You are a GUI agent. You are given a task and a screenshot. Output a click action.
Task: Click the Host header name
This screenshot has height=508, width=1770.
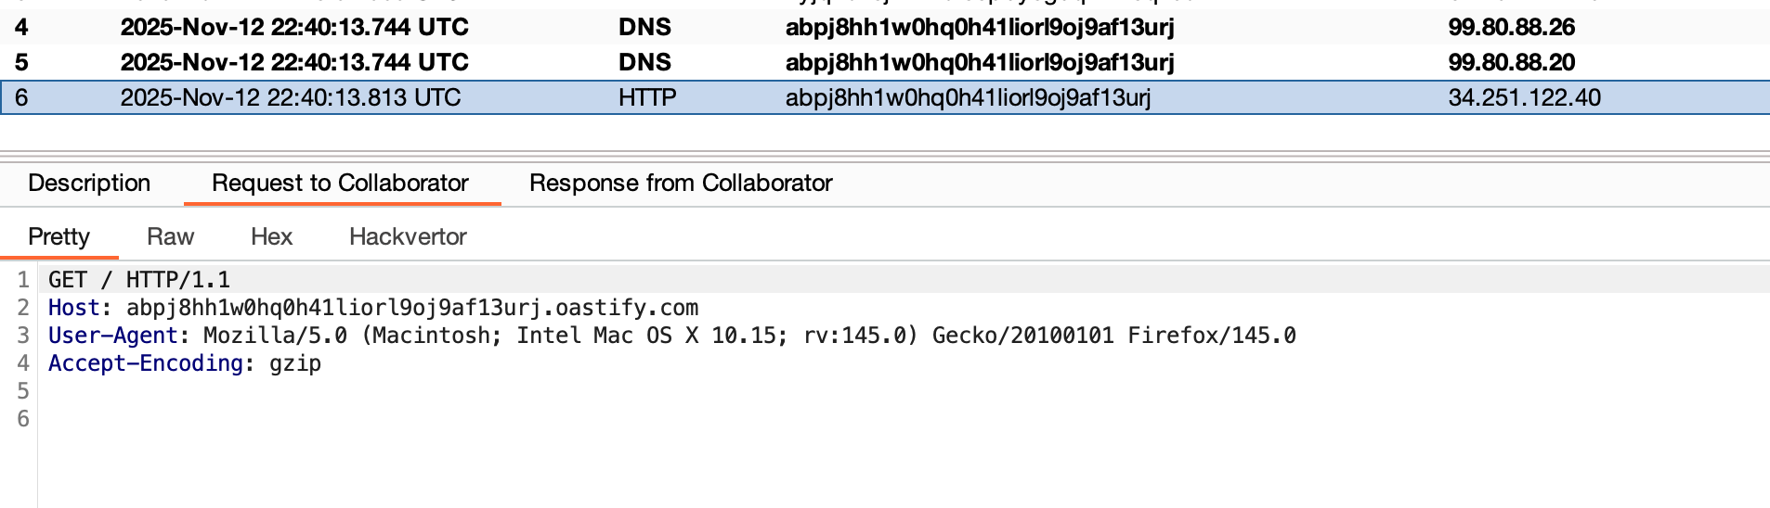point(73,308)
